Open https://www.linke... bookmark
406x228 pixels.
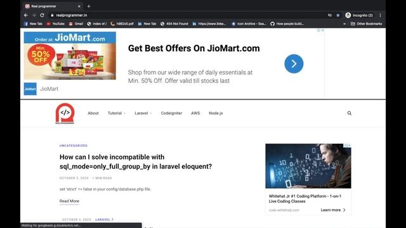pyautogui.click(x=209, y=23)
